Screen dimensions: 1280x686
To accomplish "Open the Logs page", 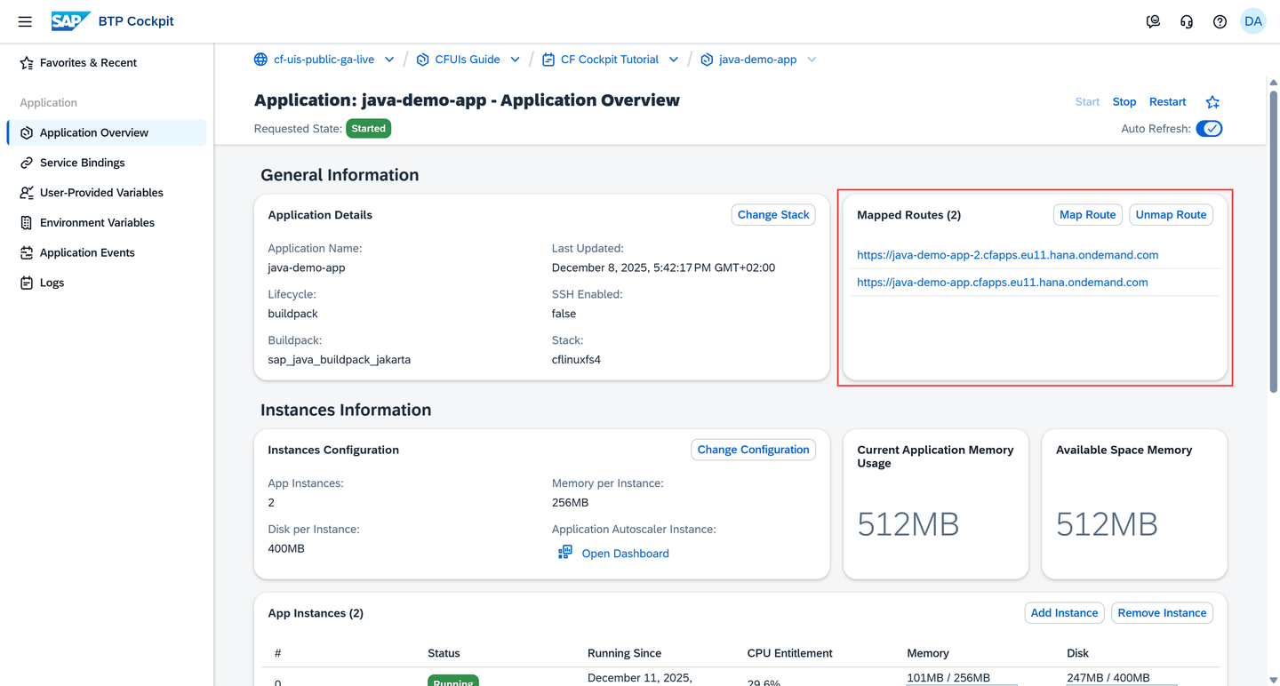I will point(107,283).
